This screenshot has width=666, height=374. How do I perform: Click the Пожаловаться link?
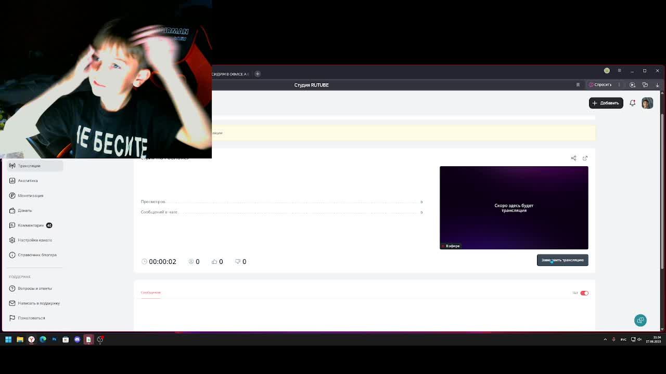[31, 318]
